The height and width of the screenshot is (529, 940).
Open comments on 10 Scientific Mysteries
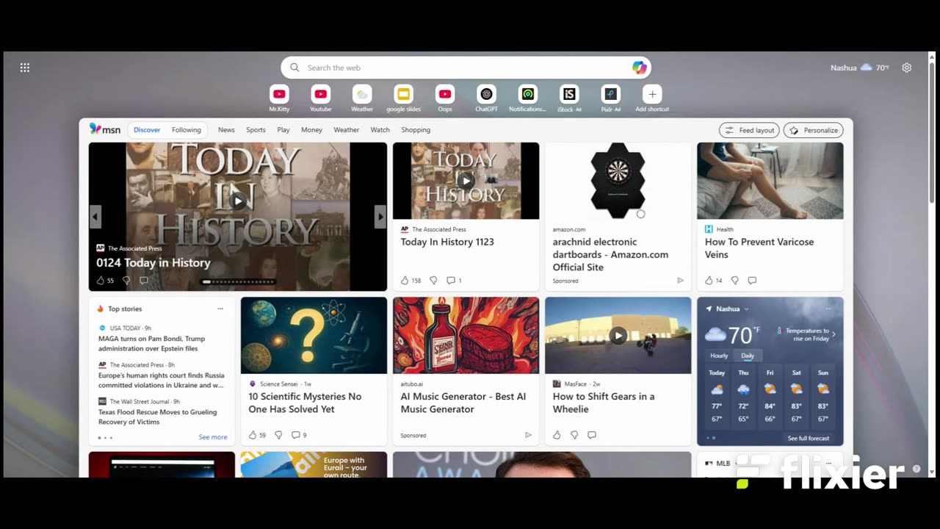pos(296,435)
